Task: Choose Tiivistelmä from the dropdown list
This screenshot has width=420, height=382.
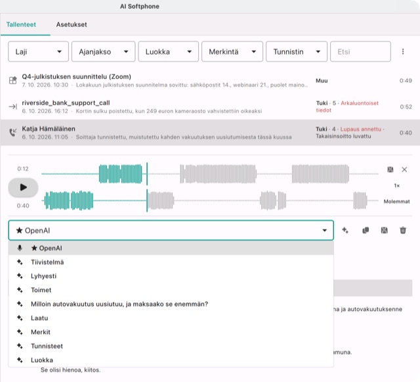Action: [171, 262]
